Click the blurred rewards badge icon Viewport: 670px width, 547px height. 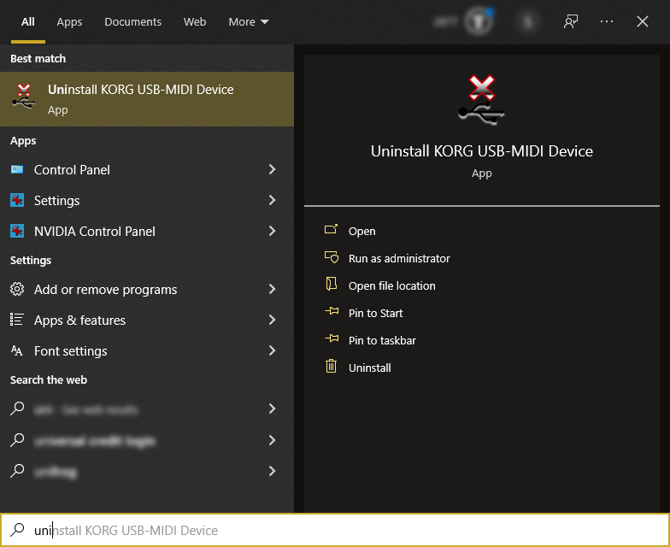pos(479,21)
